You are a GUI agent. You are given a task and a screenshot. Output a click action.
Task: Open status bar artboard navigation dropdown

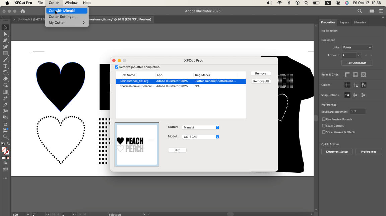click(x=74, y=215)
